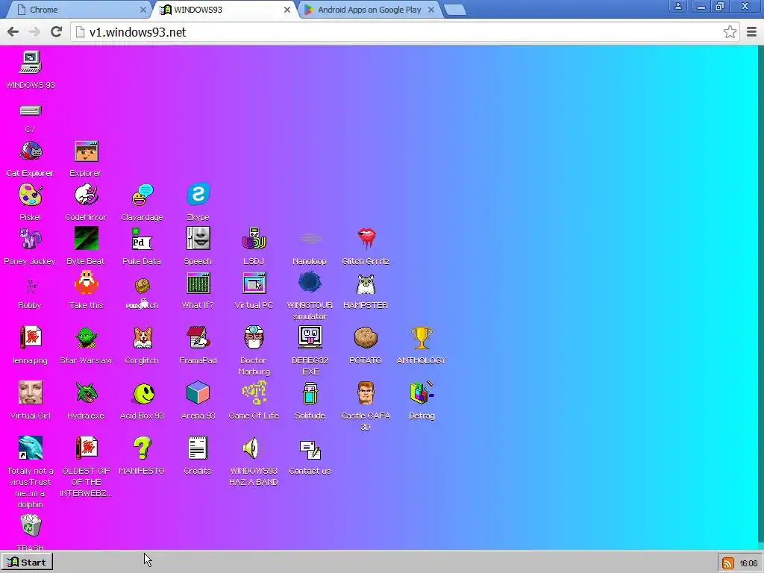Open the Explorer desktop icon
The width and height of the screenshot is (764, 573).
tap(87, 151)
